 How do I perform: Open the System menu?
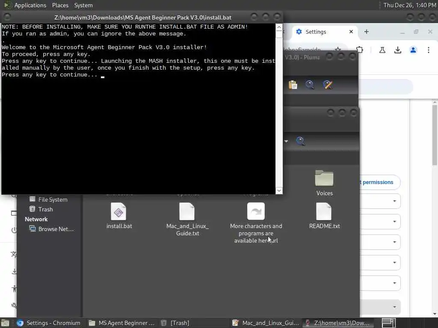83,5
